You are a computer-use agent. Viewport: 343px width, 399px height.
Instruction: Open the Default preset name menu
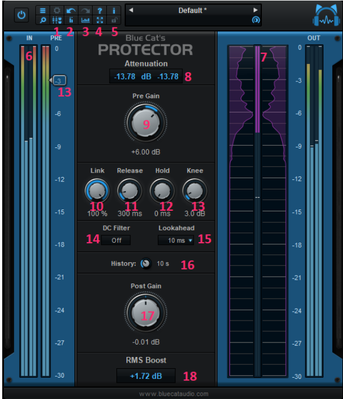[192, 11]
